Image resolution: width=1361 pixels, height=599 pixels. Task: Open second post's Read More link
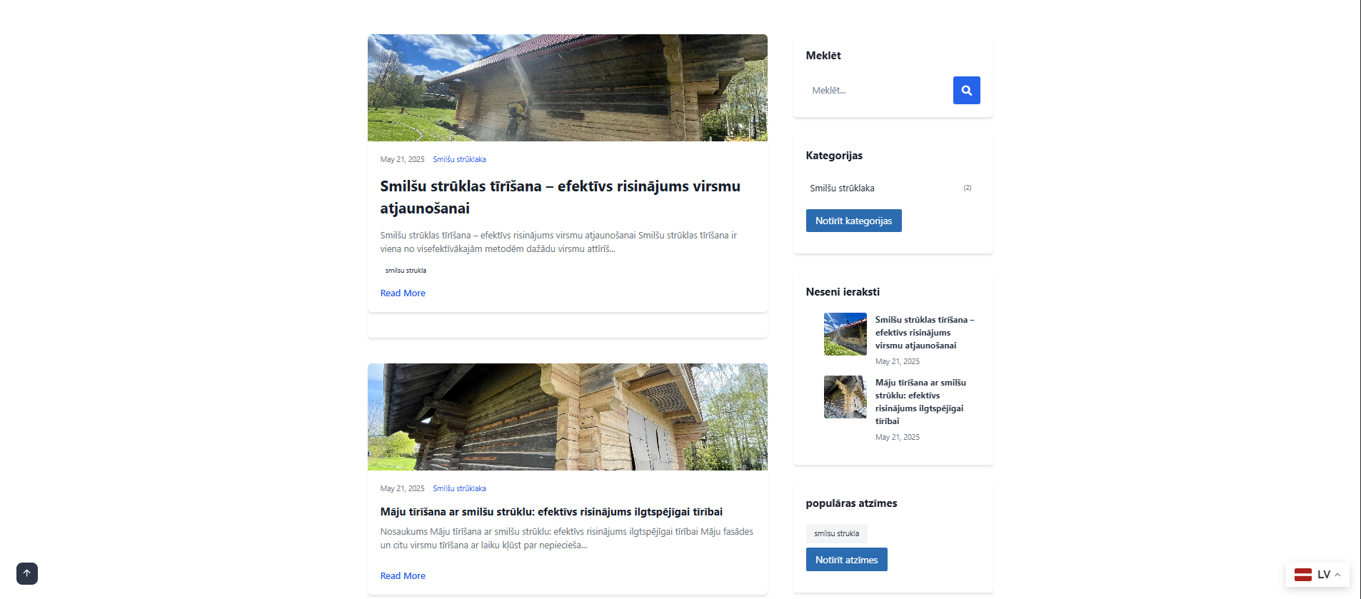point(403,576)
